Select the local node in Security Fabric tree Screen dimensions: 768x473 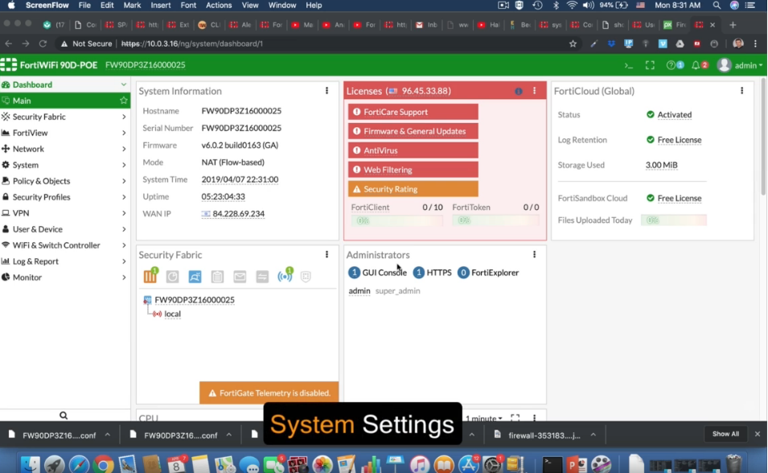point(172,314)
